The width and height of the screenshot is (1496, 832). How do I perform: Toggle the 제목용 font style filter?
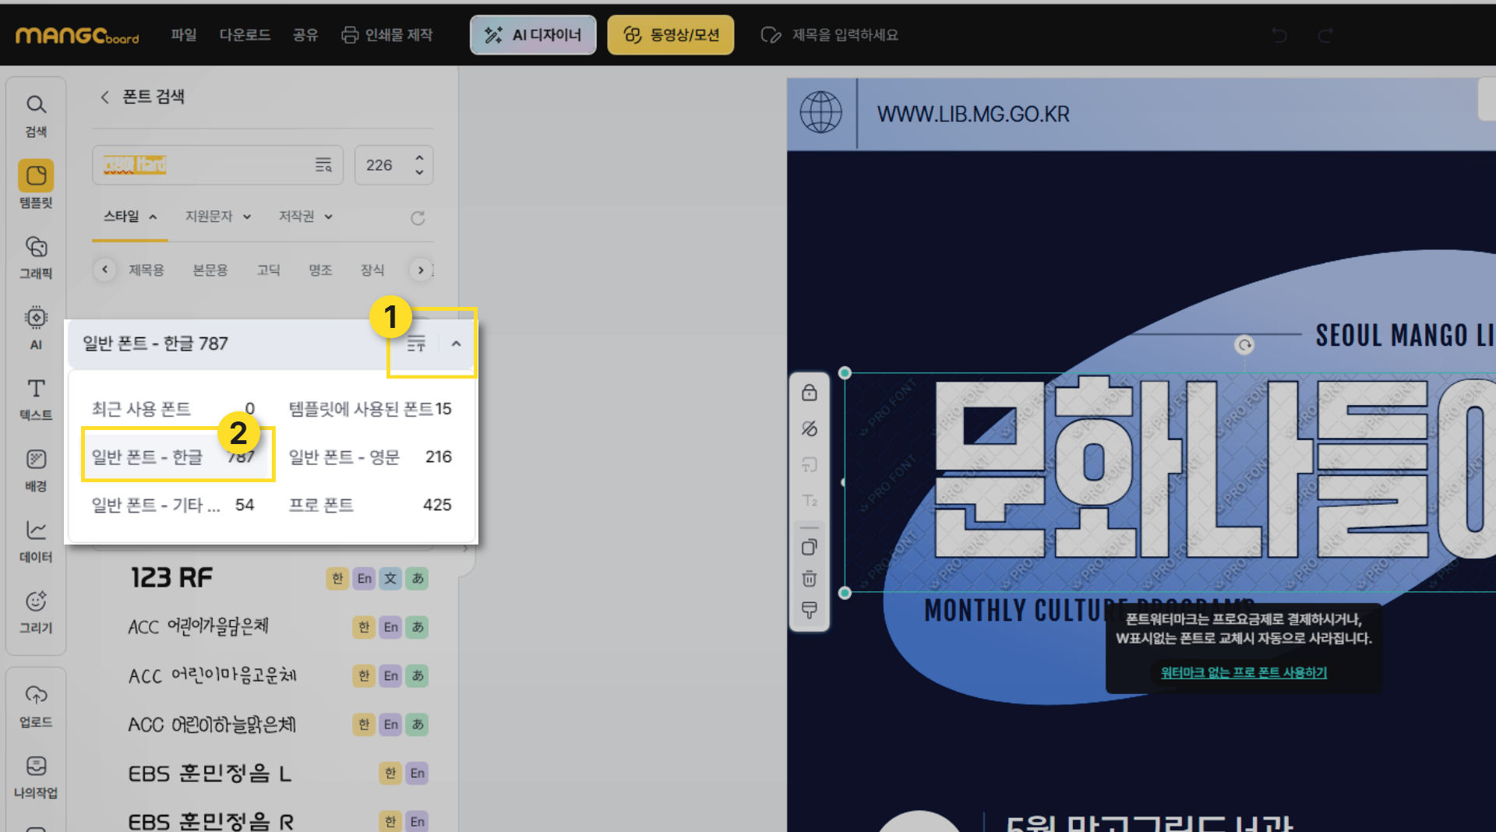coord(146,270)
